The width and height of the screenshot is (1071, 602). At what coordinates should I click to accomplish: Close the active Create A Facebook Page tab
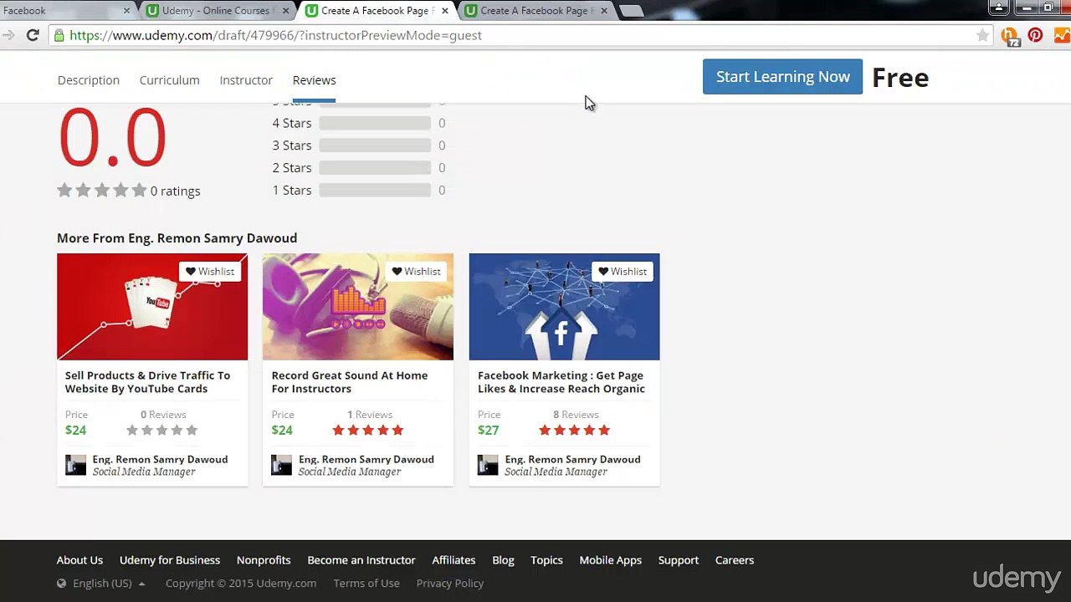[x=444, y=11]
